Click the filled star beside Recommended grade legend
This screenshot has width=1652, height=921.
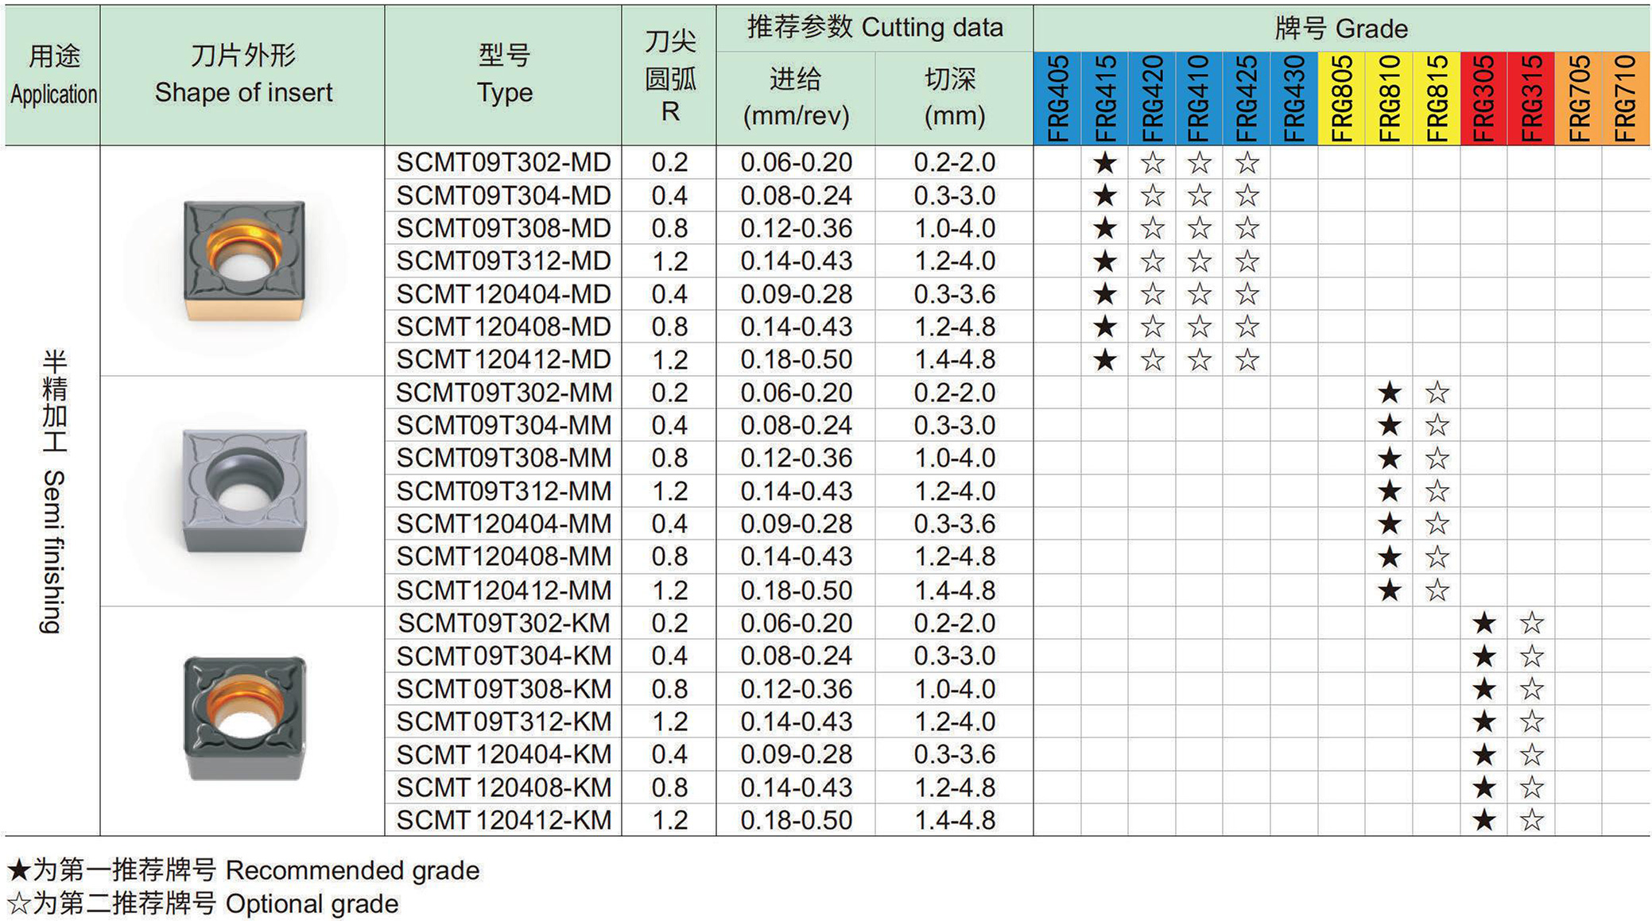point(18,871)
